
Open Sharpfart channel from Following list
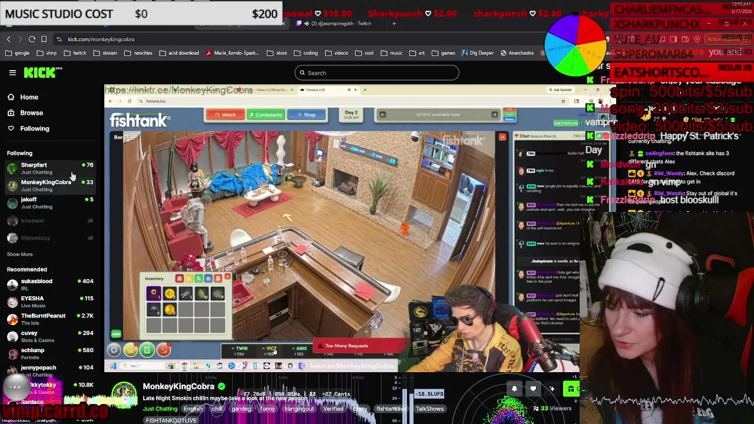click(50, 168)
